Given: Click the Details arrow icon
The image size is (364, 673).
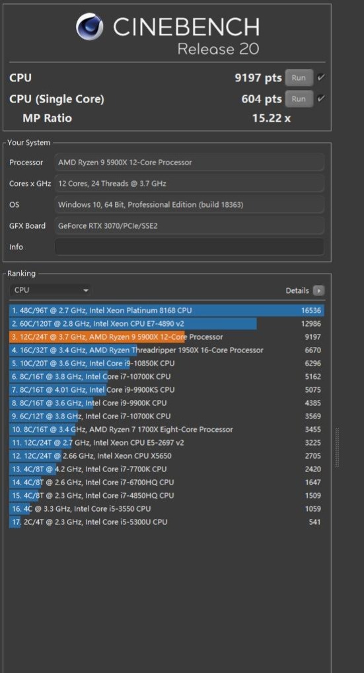Looking at the screenshot, I should pyautogui.click(x=318, y=291).
